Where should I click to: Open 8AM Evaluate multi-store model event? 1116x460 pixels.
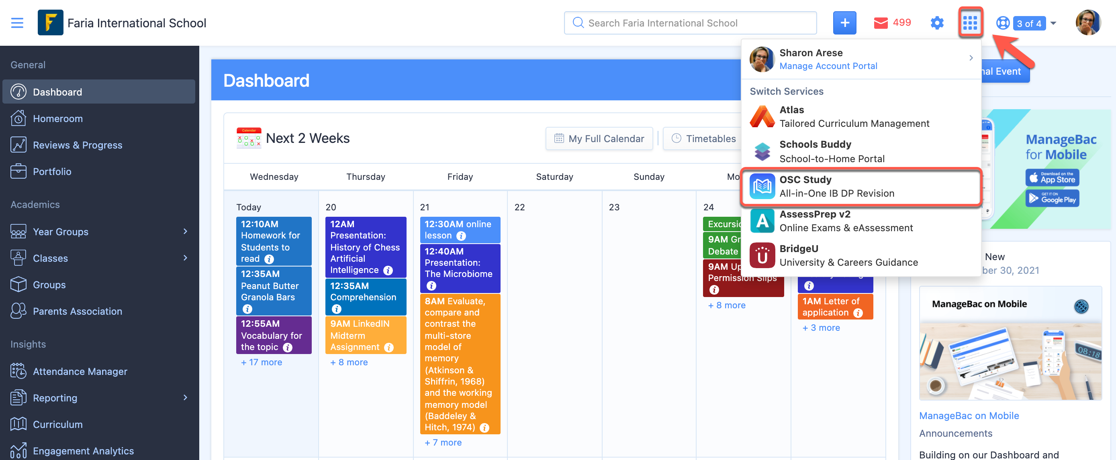click(x=460, y=364)
